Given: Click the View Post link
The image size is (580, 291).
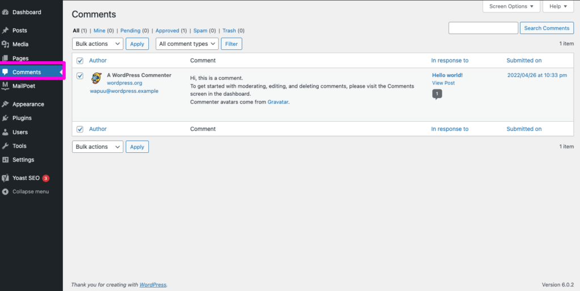Looking at the screenshot, I should coord(443,83).
